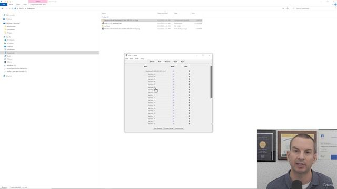Click Add in Anki toolbar
This screenshot has width=337, height=189.
click(x=160, y=62)
